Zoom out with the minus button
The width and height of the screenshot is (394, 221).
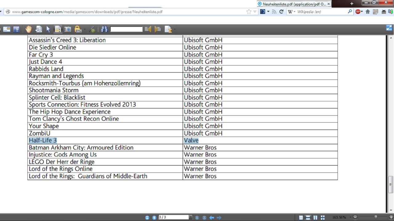click(355, 217)
